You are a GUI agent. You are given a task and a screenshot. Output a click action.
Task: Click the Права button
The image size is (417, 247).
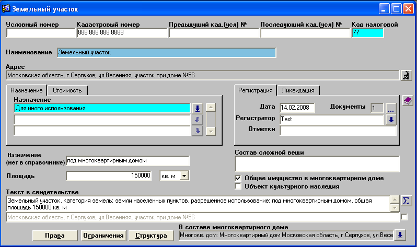click(55, 236)
